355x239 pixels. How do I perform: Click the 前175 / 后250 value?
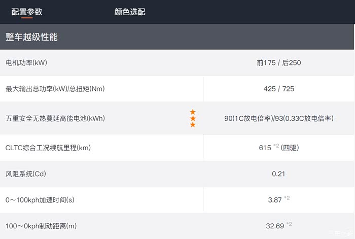click(x=279, y=63)
